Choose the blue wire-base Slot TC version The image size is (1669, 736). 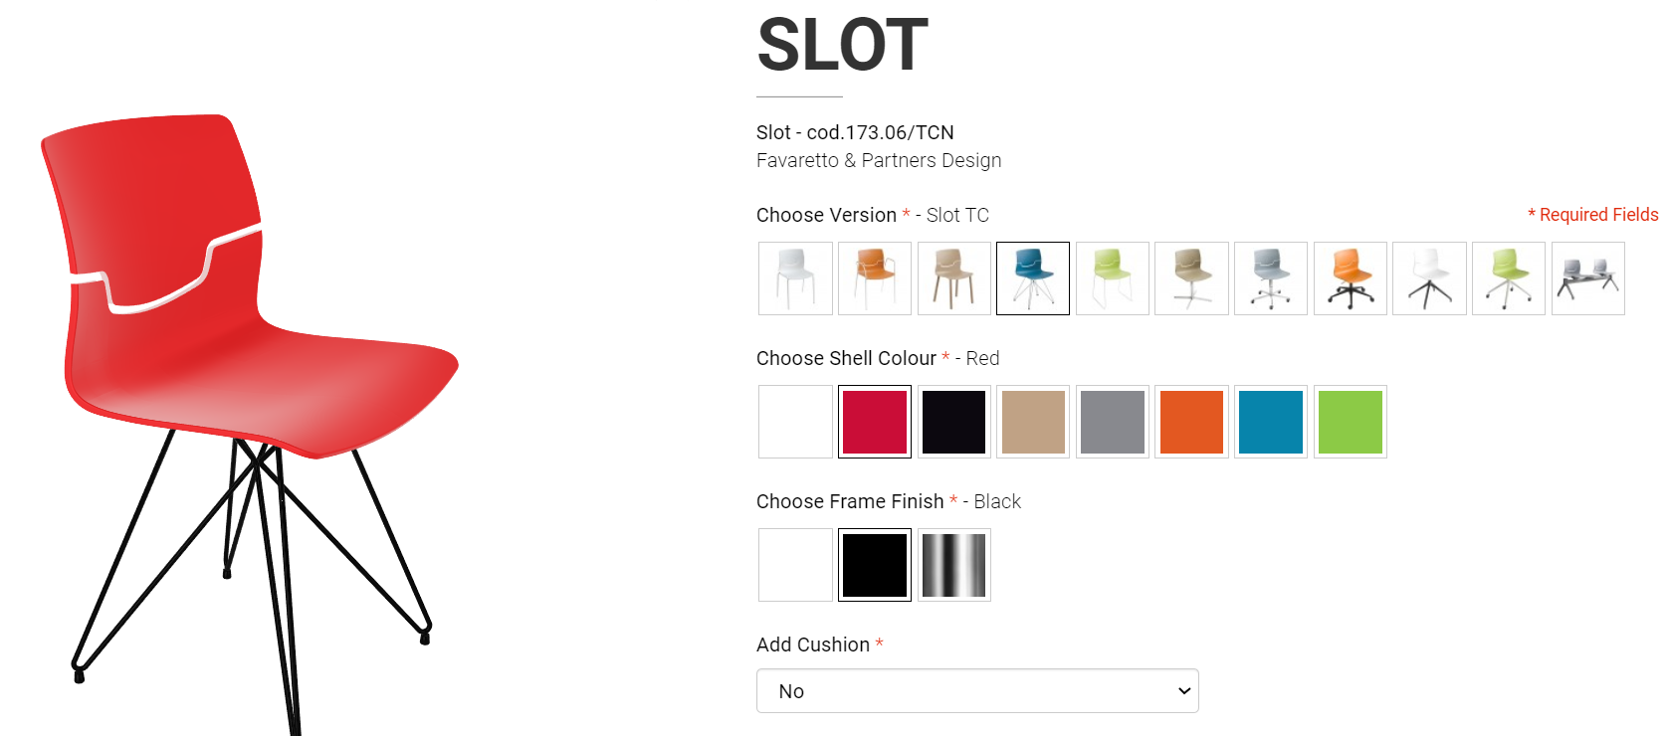[x=1033, y=278]
